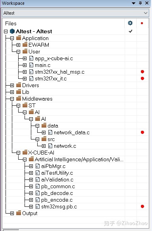
Task: Collapse the data folder
Action: (37, 126)
